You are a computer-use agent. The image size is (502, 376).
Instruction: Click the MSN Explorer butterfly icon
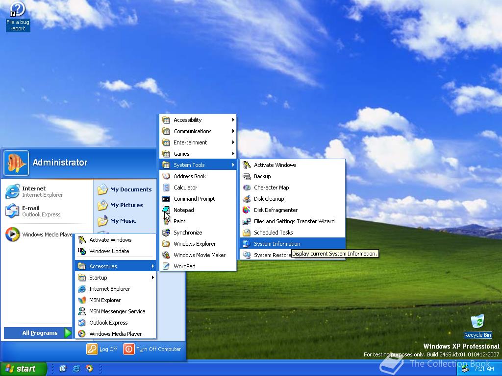click(x=82, y=300)
